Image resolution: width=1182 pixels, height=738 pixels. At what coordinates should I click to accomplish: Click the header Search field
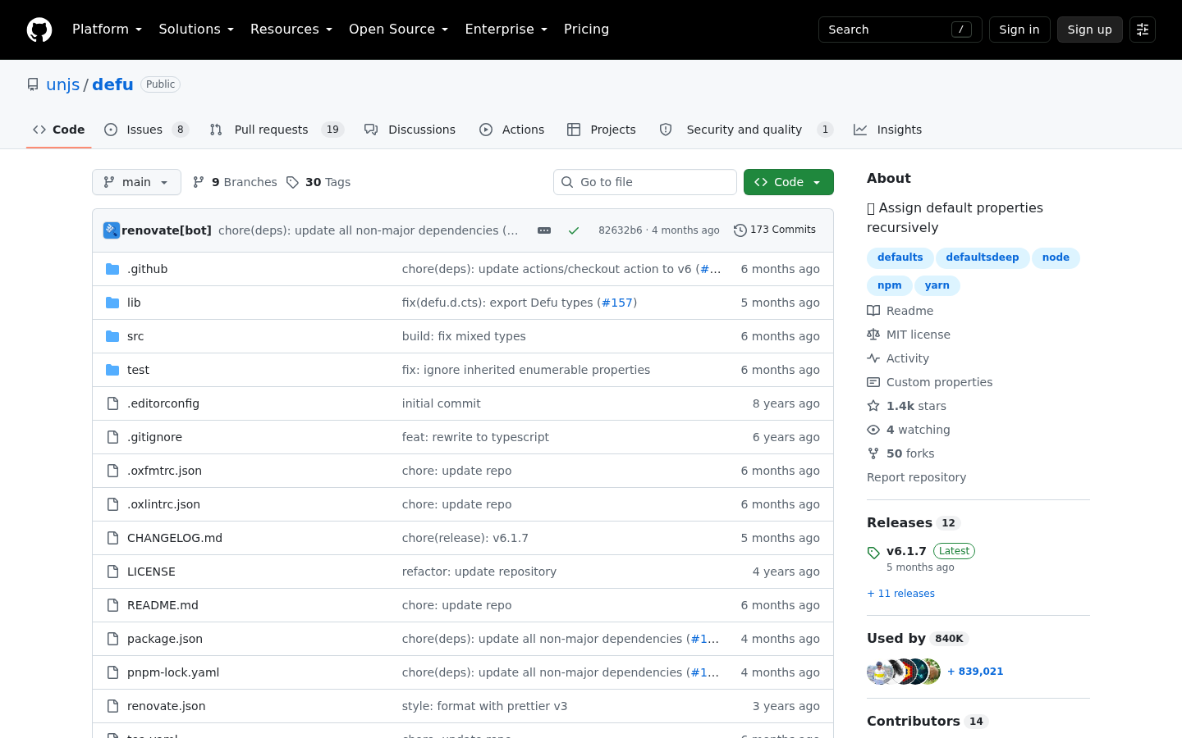click(900, 30)
